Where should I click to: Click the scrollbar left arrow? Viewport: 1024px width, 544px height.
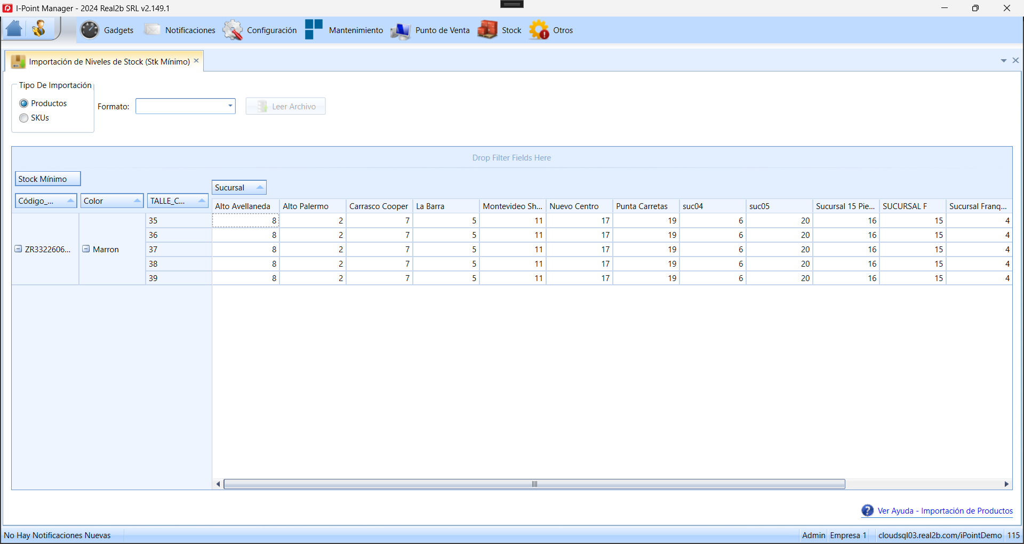(218, 484)
